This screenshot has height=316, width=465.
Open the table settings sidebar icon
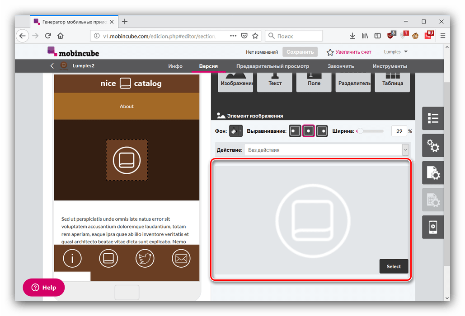pos(433,200)
